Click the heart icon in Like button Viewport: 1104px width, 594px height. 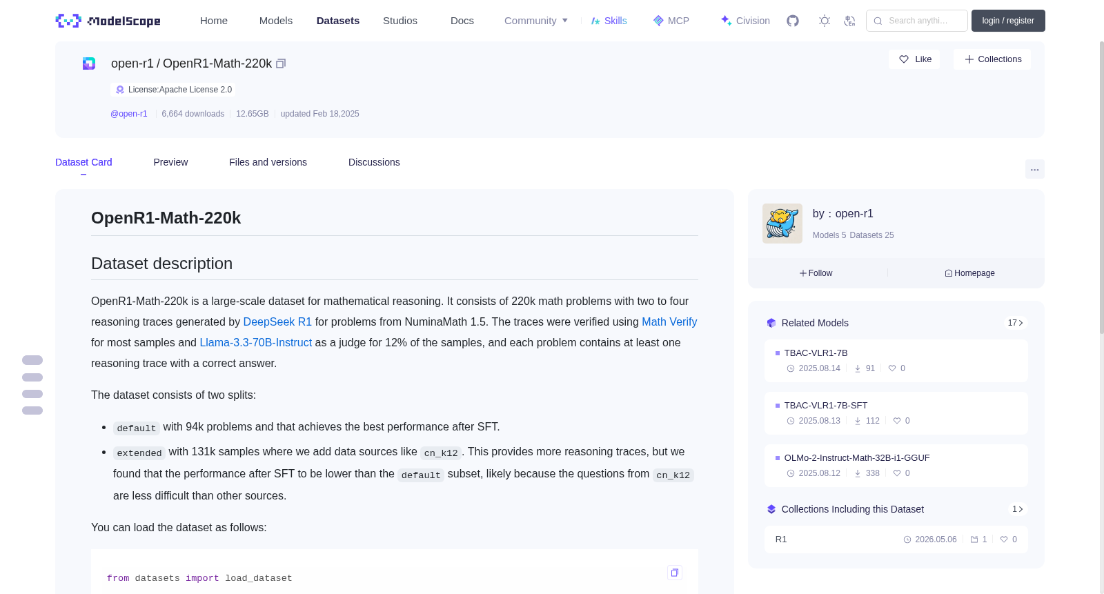click(x=904, y=59)
